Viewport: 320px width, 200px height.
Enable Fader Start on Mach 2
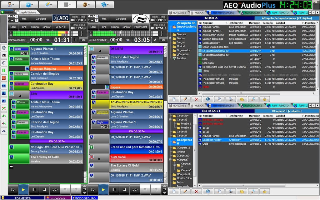tap(141, 27)
